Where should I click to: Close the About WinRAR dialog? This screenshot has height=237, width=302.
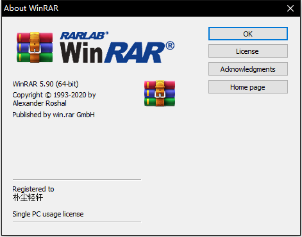pyautogui.click(x=290, y=8)
